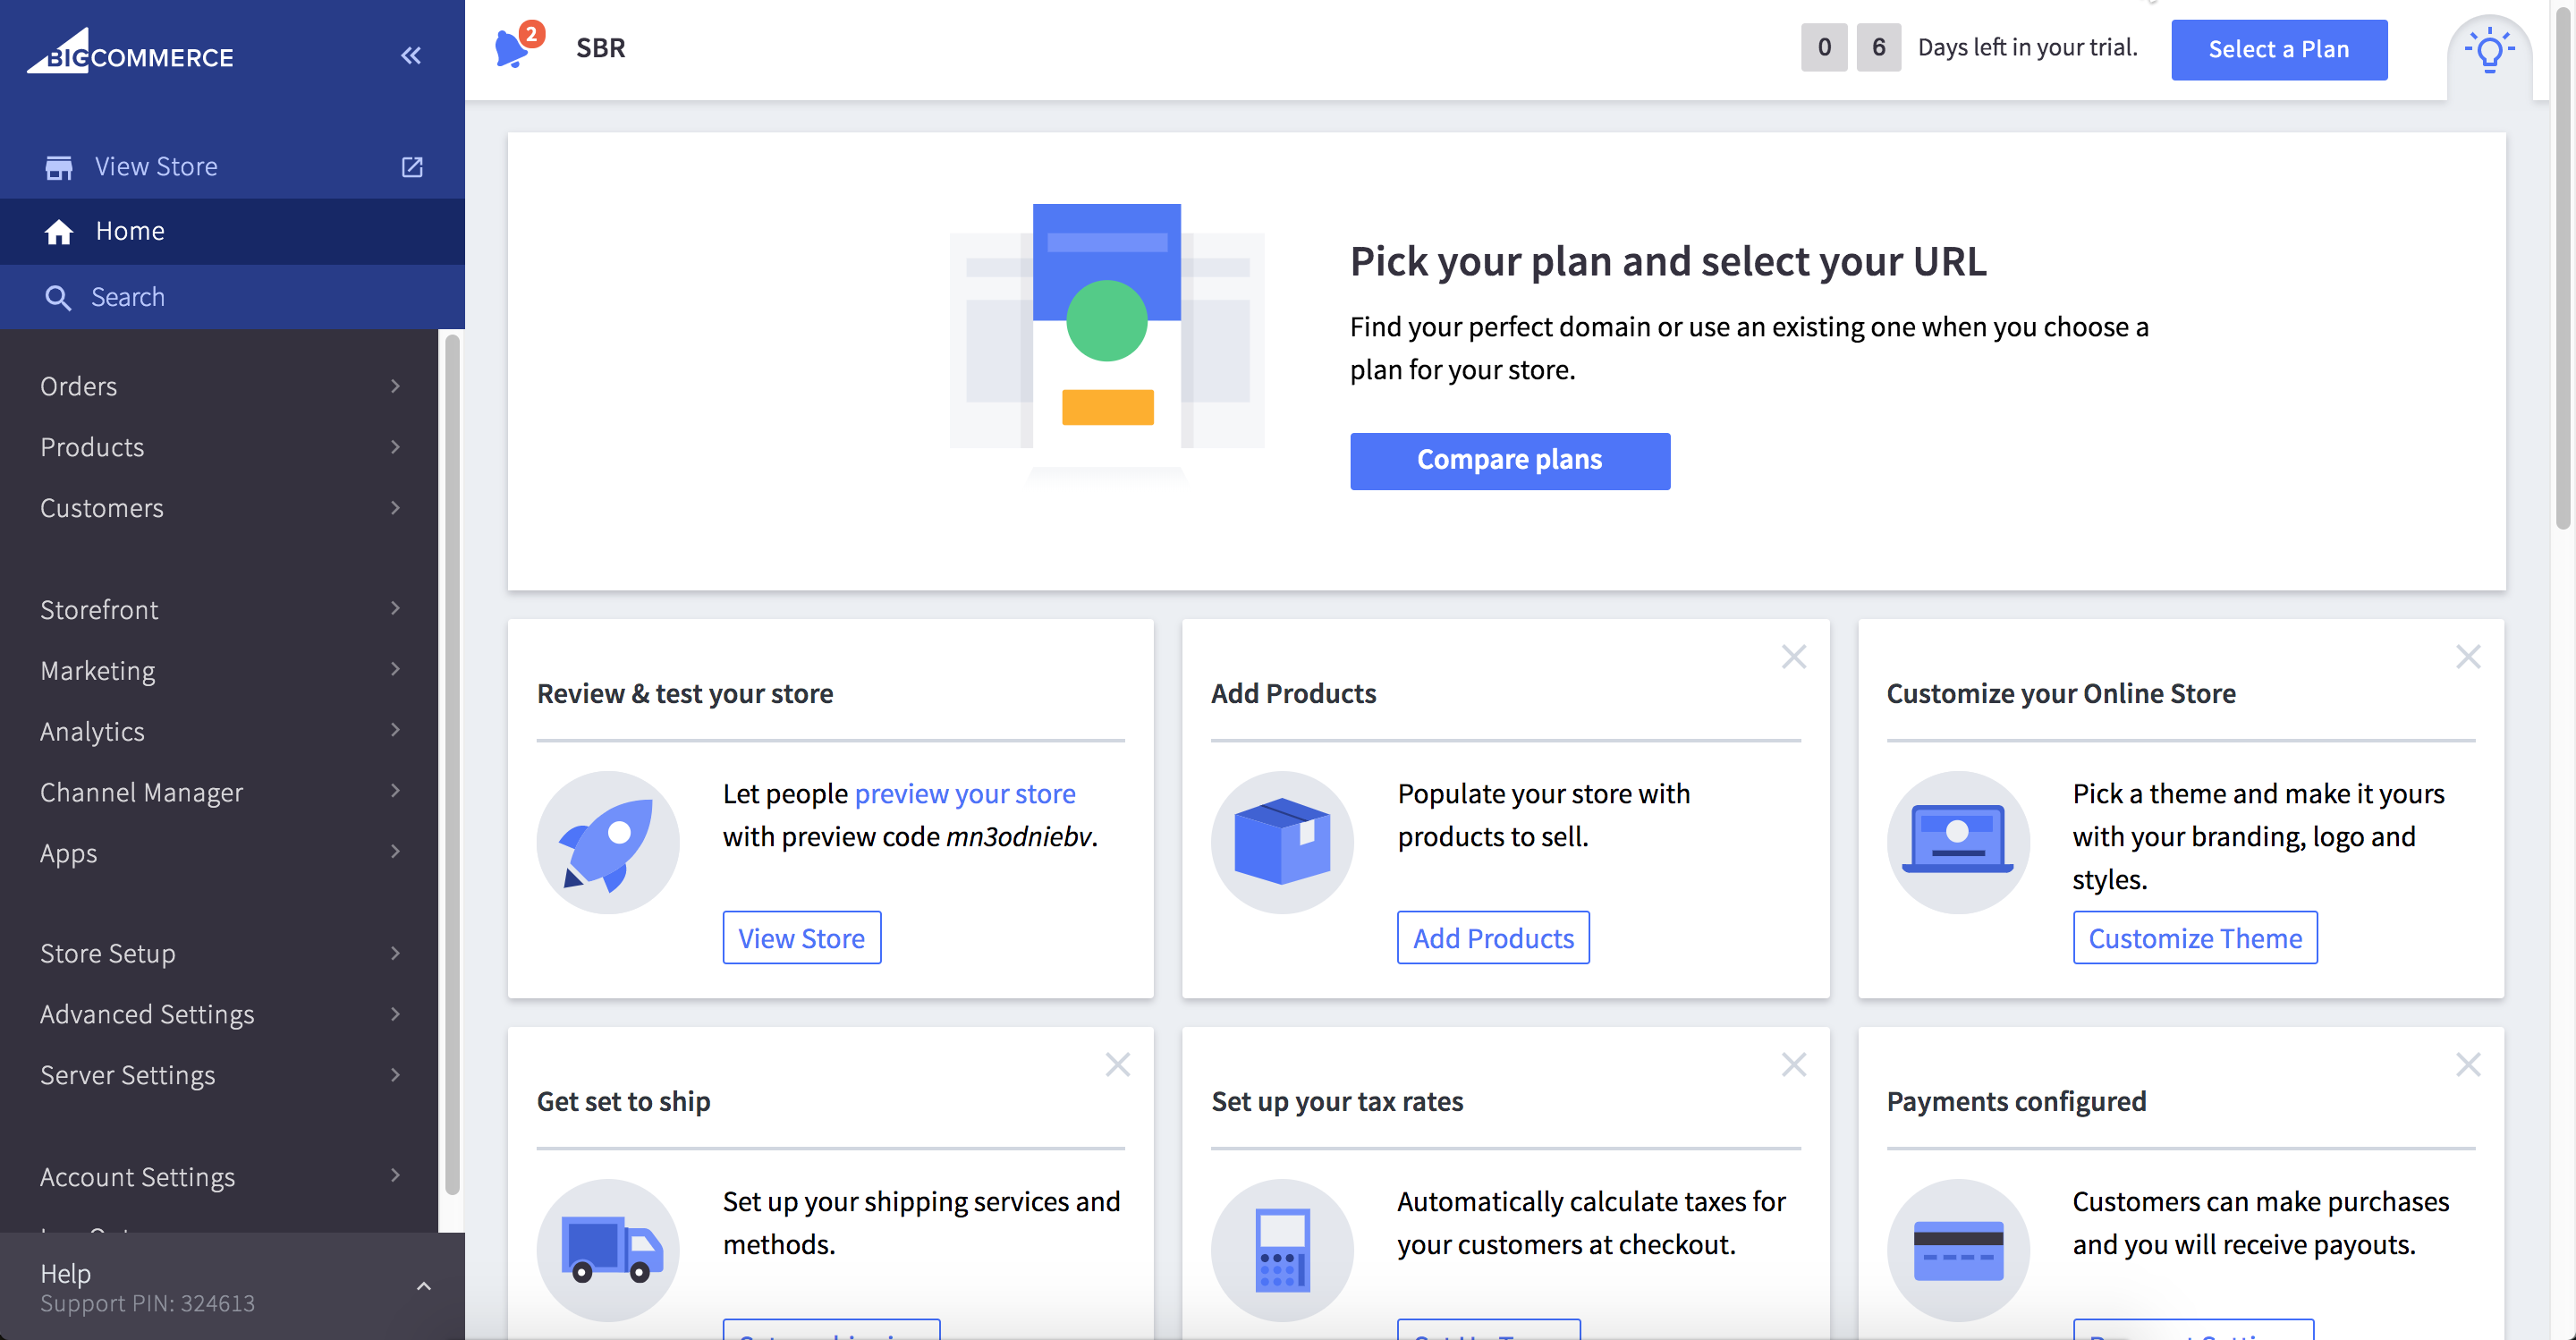Expand Account Settings chevron

396,1177
